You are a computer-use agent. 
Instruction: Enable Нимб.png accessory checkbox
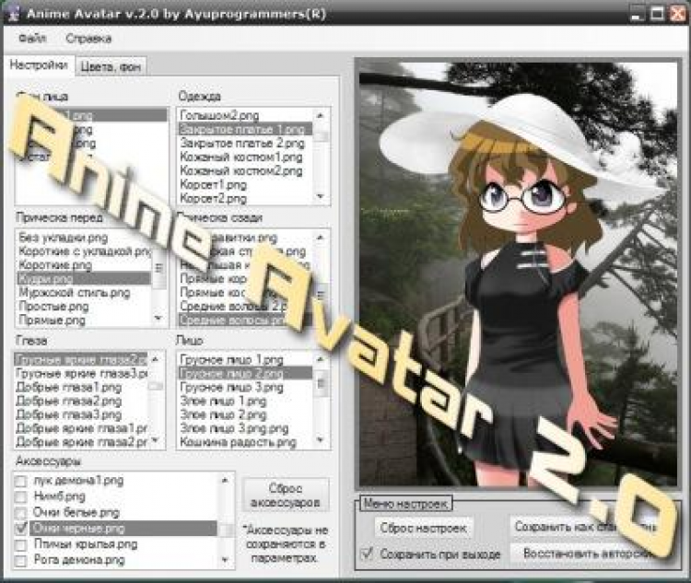[20, 497]
